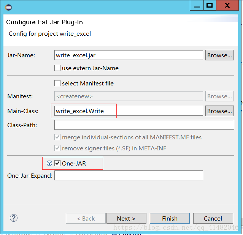Image resolution: width=243 pixels, height=235 pixels.
Task: Click the Eclipse icon in title bar
Action: click(8, 7)
